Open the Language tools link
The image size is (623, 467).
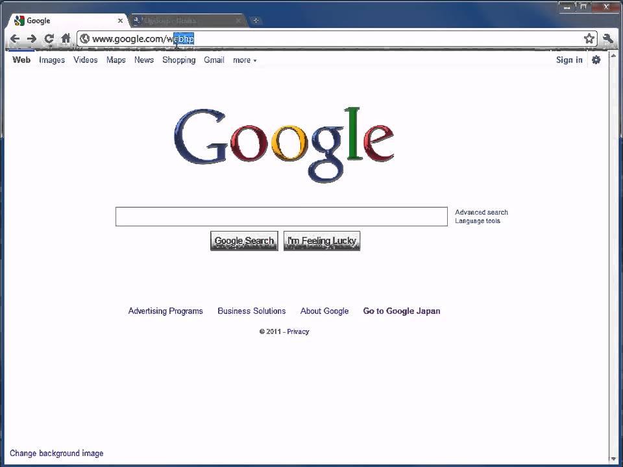pyautogui.click(x=478, y=221)
